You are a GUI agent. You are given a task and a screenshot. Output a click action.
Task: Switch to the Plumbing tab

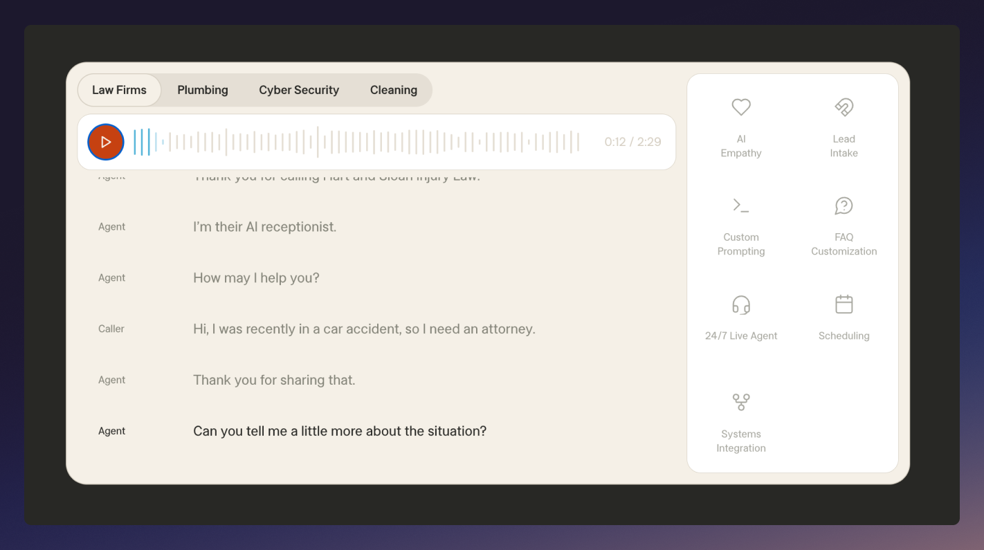point(202,90)
